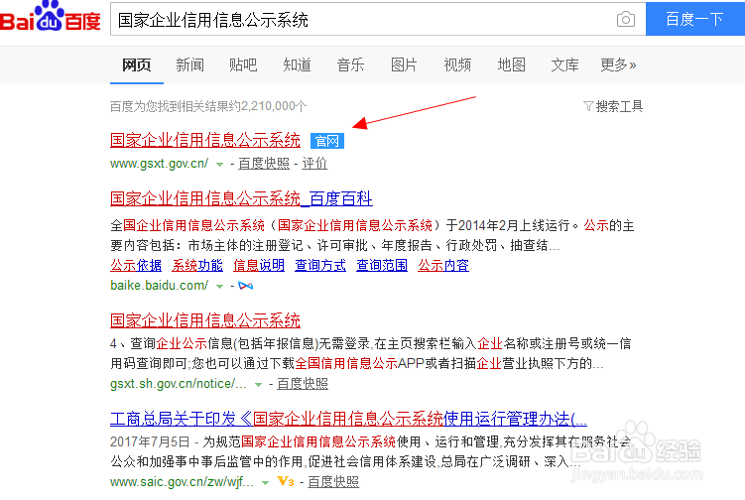
Task: Open 百度快照 for saic.gov.cn result
Action: coord(333,482)
